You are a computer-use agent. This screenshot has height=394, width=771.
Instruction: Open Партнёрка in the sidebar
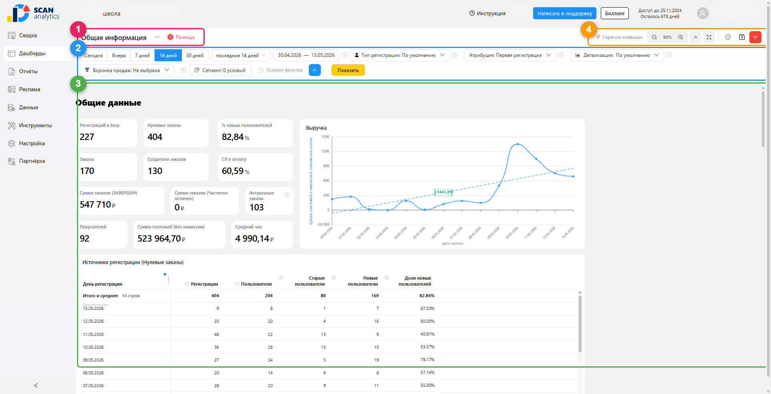point(38,161)
